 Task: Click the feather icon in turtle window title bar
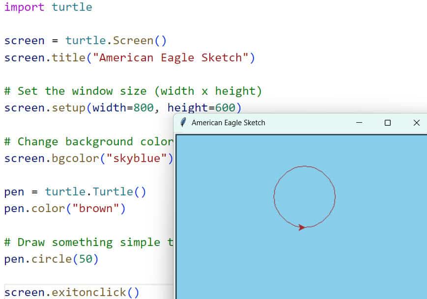183,123
